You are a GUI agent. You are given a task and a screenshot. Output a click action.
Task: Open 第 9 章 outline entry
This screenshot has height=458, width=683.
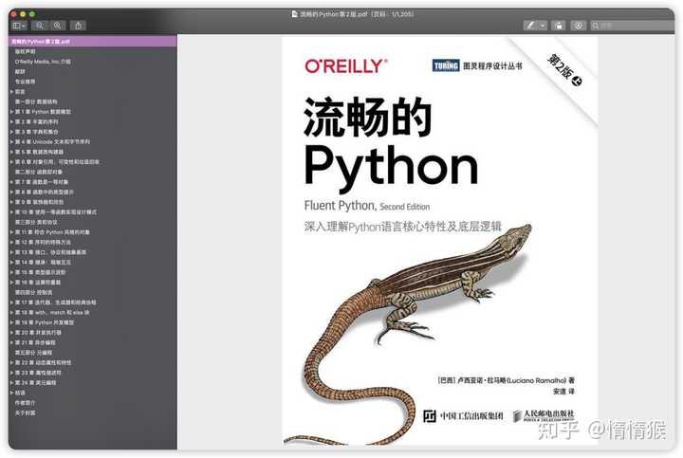pyautogui.click(x=39, y=202)
